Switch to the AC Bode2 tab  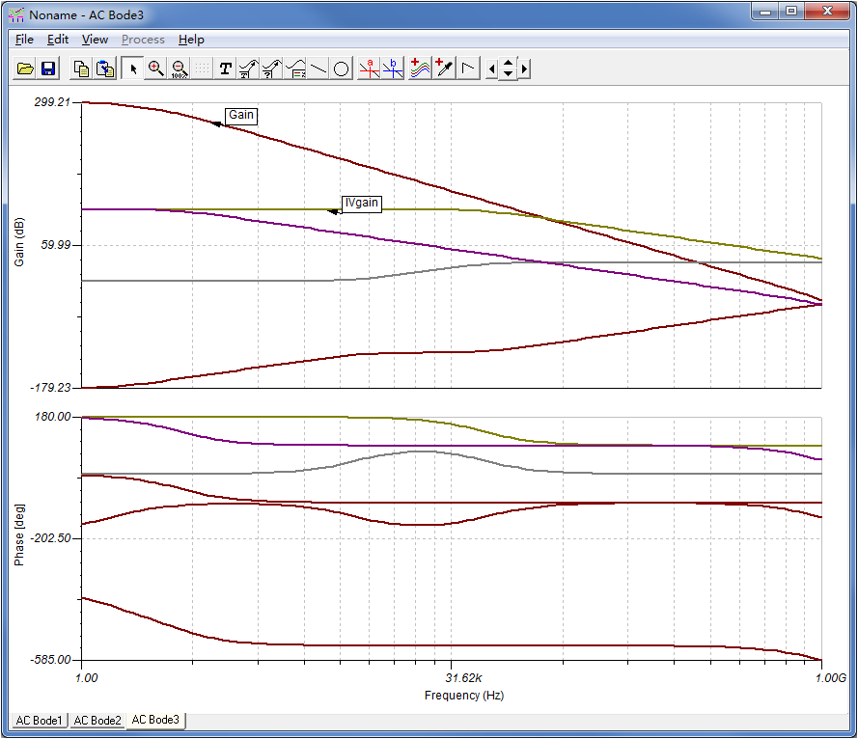pos(97,720)
